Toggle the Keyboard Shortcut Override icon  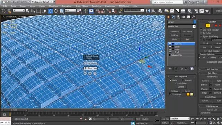(x=91, y=11)
